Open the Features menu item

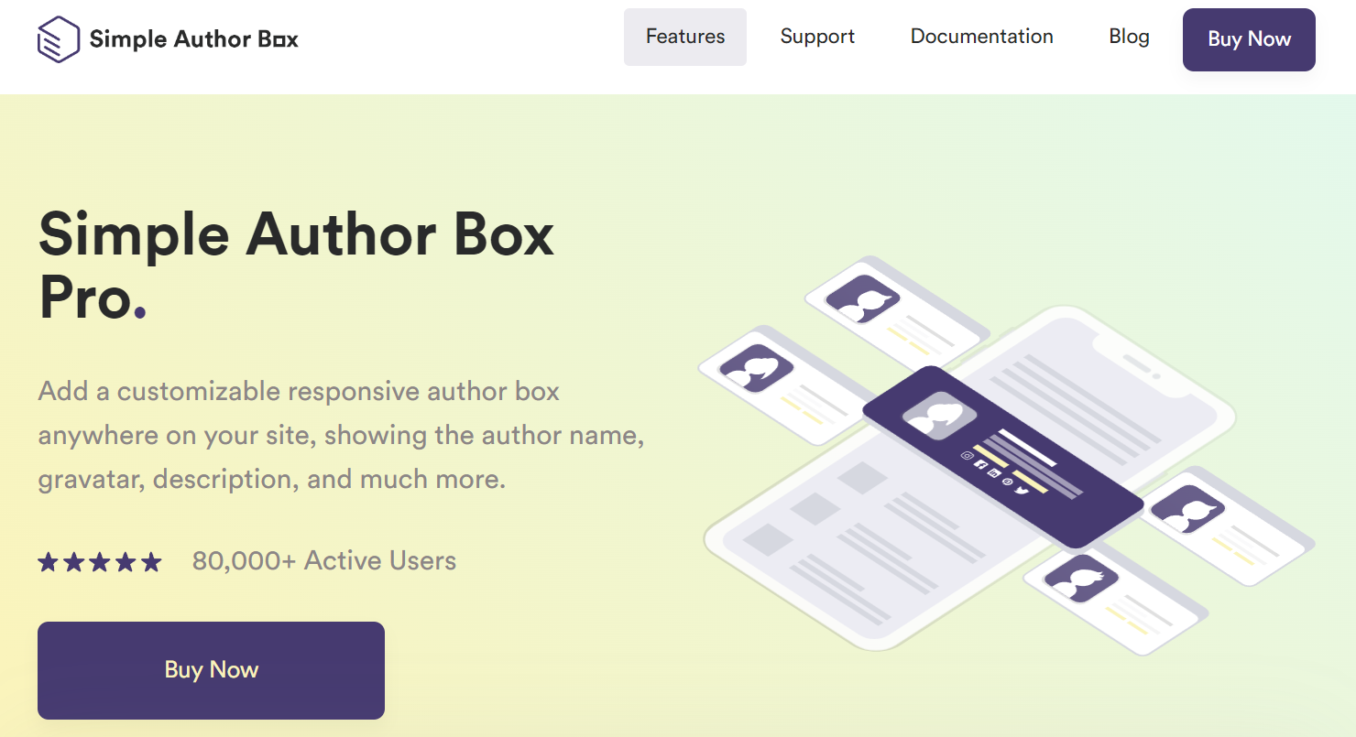coord(685,37)
